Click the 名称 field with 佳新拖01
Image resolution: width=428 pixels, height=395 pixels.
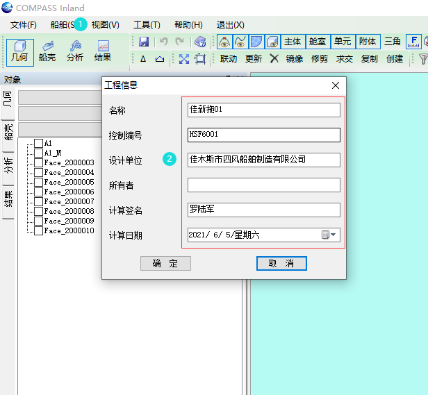pos(264,110)
